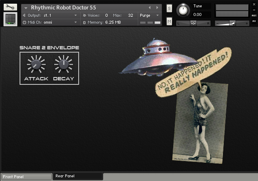
Task: Close the instrument with X button
Action: [x=254, y=4]
